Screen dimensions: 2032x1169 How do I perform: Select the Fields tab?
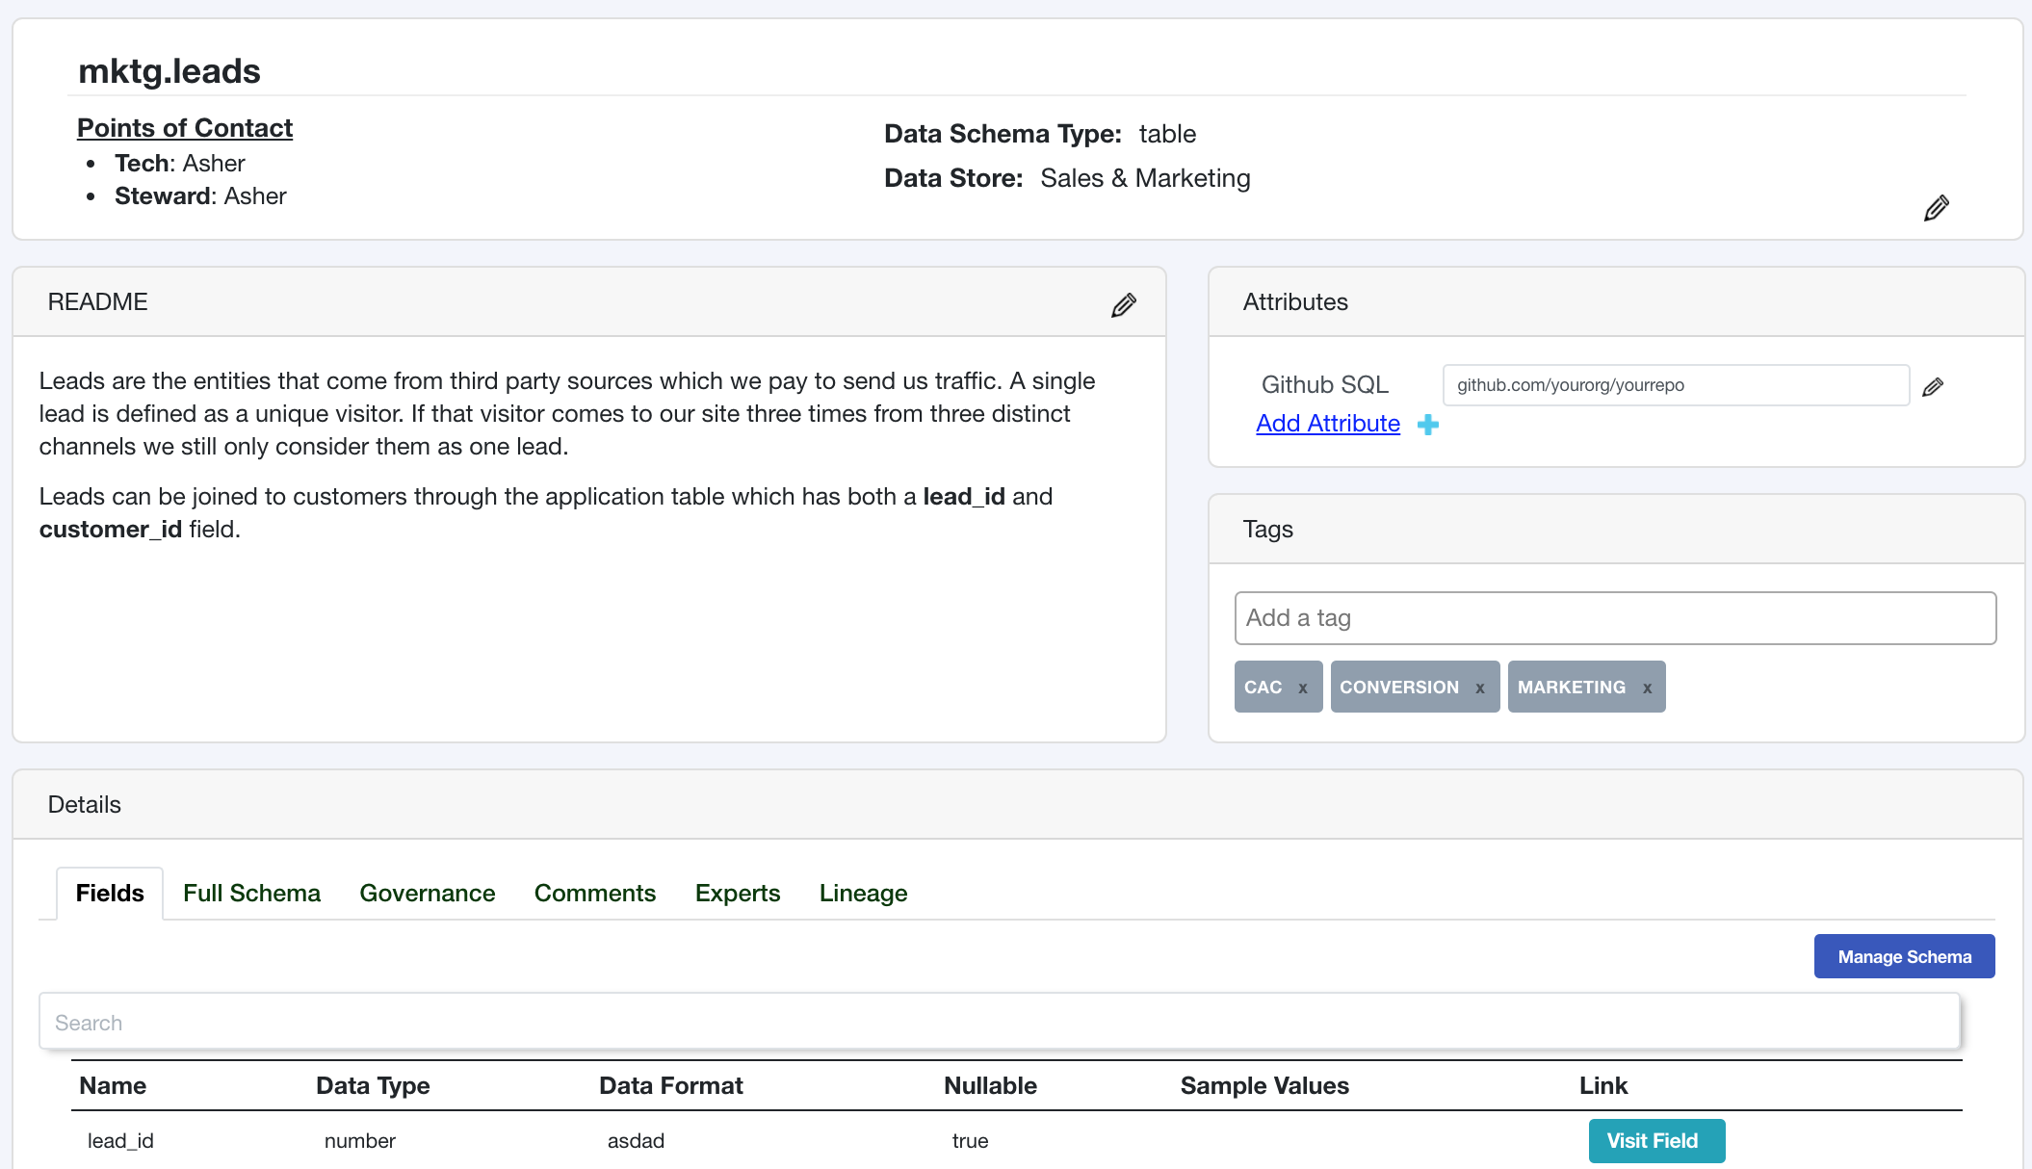coord(110,894)
